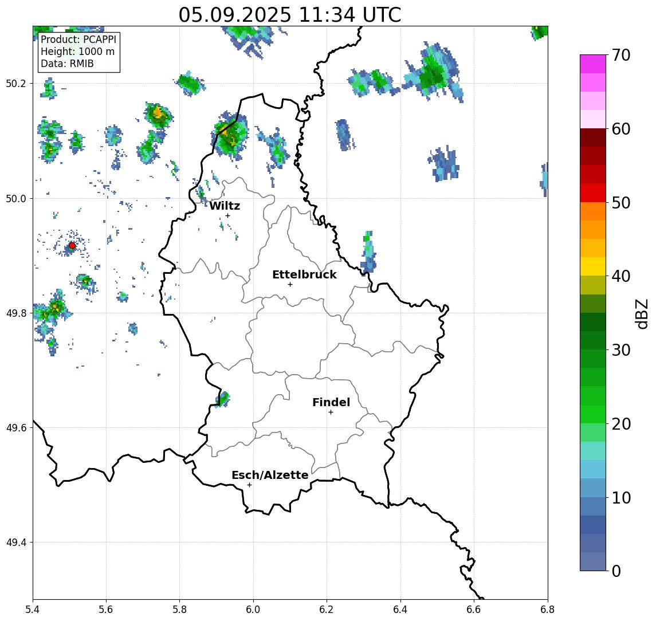The height and width of the screenshot is (621, 656).
Task: Click the longitude label 6.8
Action: click(548, 610)
